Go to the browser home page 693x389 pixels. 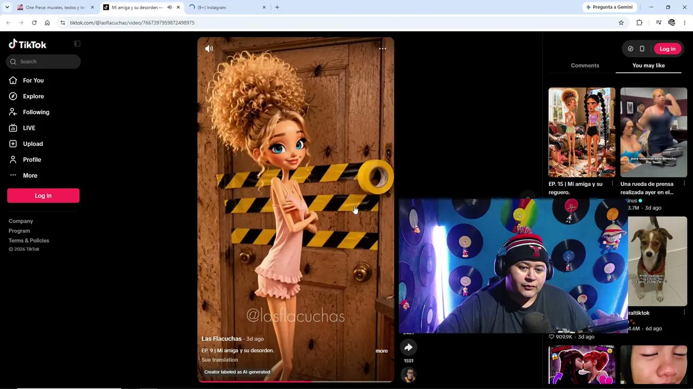tap(47, 23)
